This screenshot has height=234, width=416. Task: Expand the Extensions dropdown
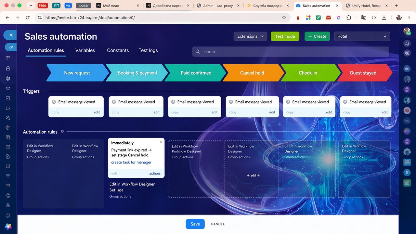(250, 36)
